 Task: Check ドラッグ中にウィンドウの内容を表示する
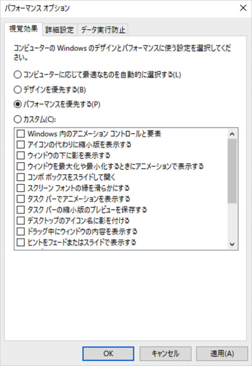[x=21, y=232]
